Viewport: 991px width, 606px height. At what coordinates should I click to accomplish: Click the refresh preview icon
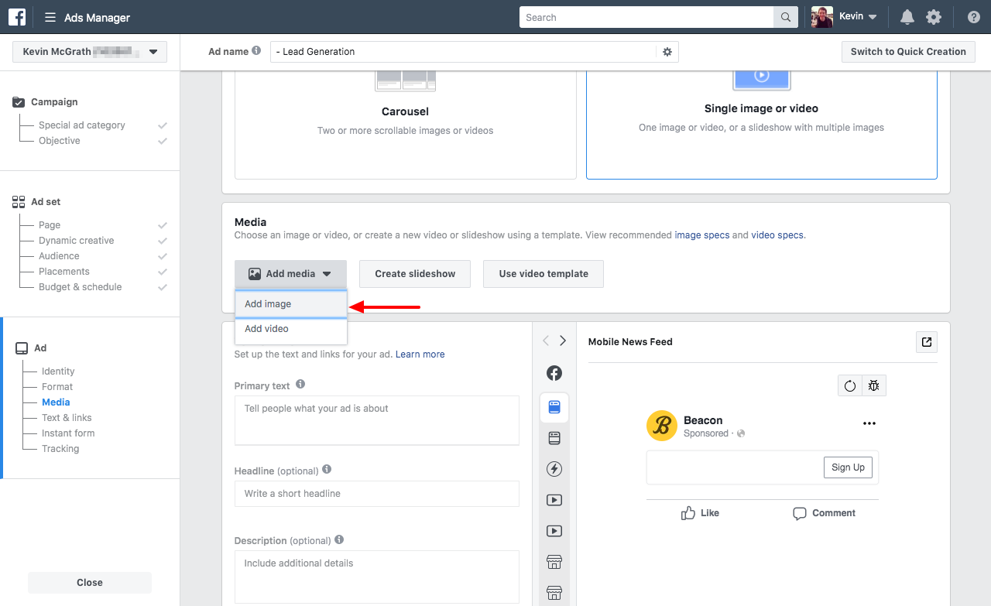click(x=850, y=385)
